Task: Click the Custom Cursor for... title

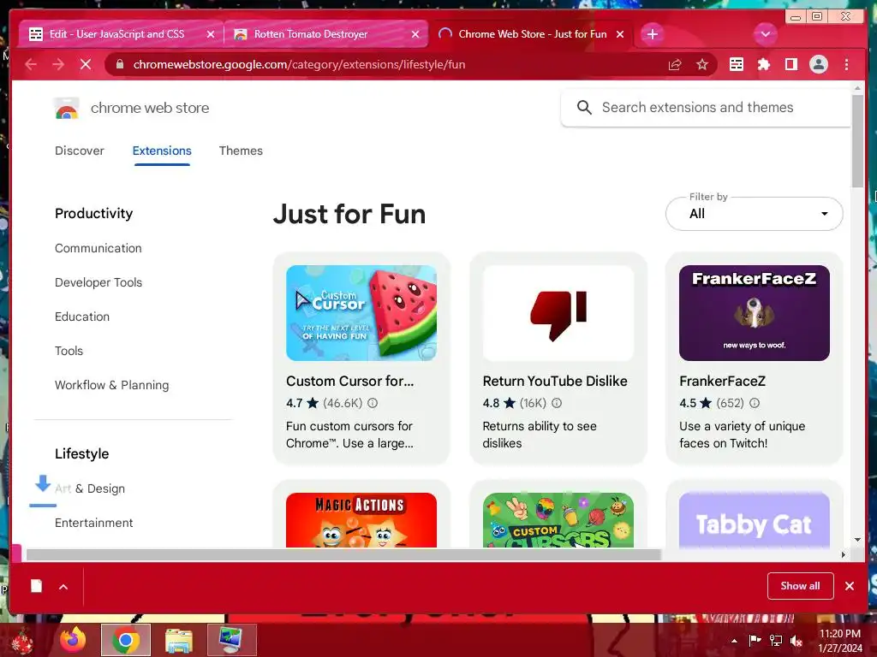Action: pyautogui.click(x=350, y=381)
